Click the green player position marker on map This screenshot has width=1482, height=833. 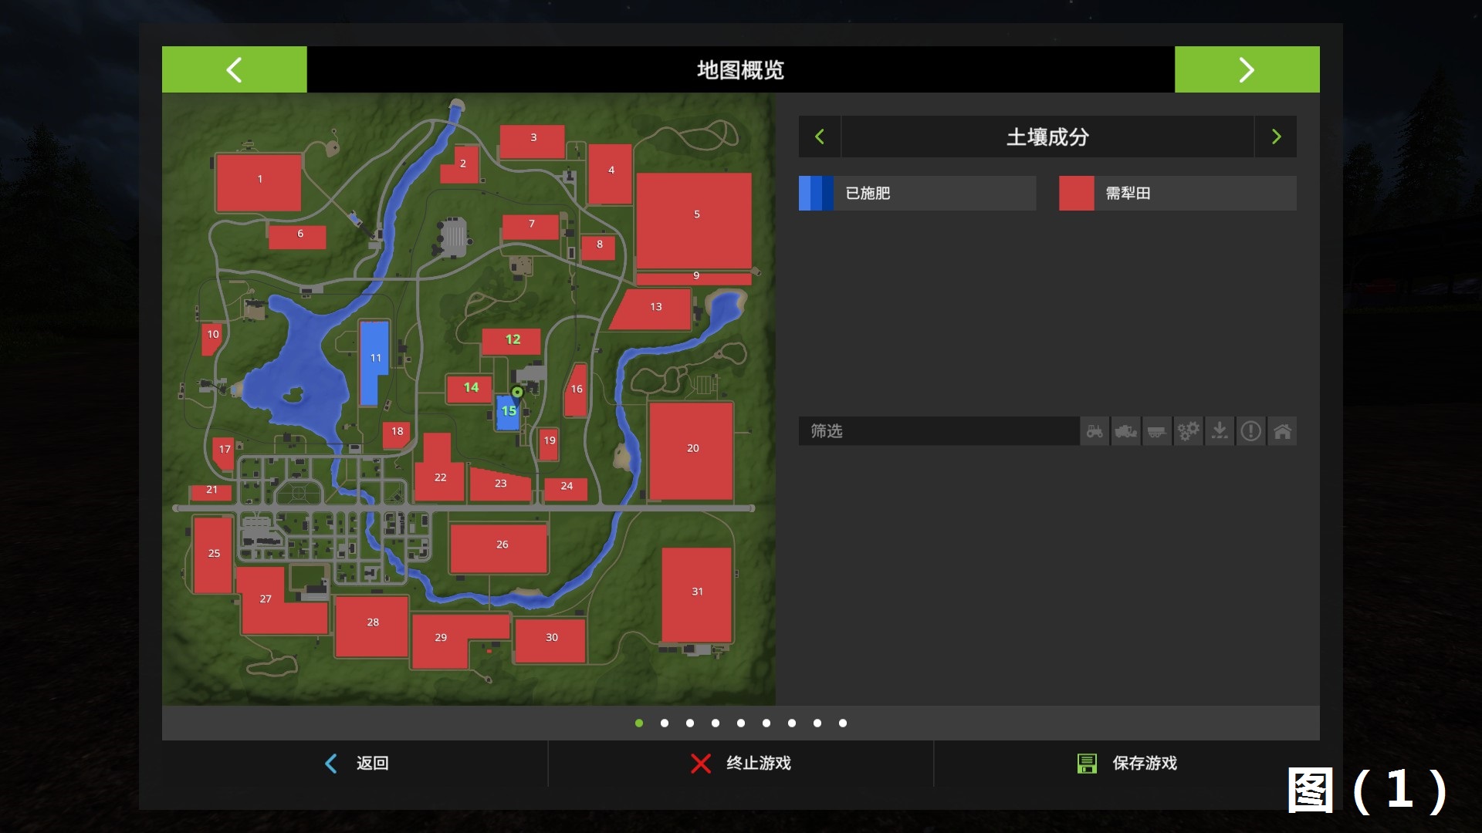pos(517,393)
